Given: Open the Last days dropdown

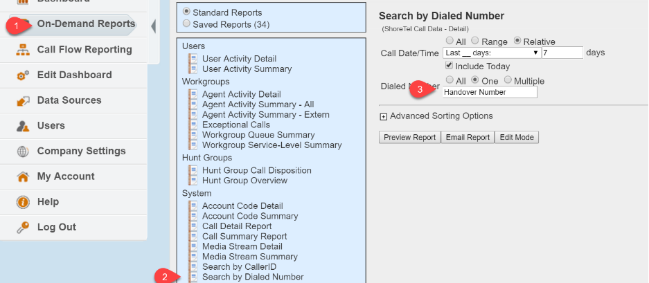Looking at the screenshot, I should coord(492,53).
